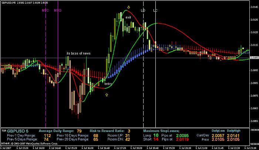Screen dimensions: 259x150
Task: Click the TSR indicator tag
Action: tap(3, 130)
